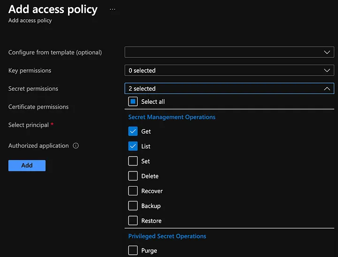Click the Secret permissions label

(33, 89)
